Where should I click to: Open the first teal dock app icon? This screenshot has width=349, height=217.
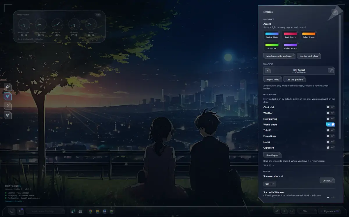(73, 211)
